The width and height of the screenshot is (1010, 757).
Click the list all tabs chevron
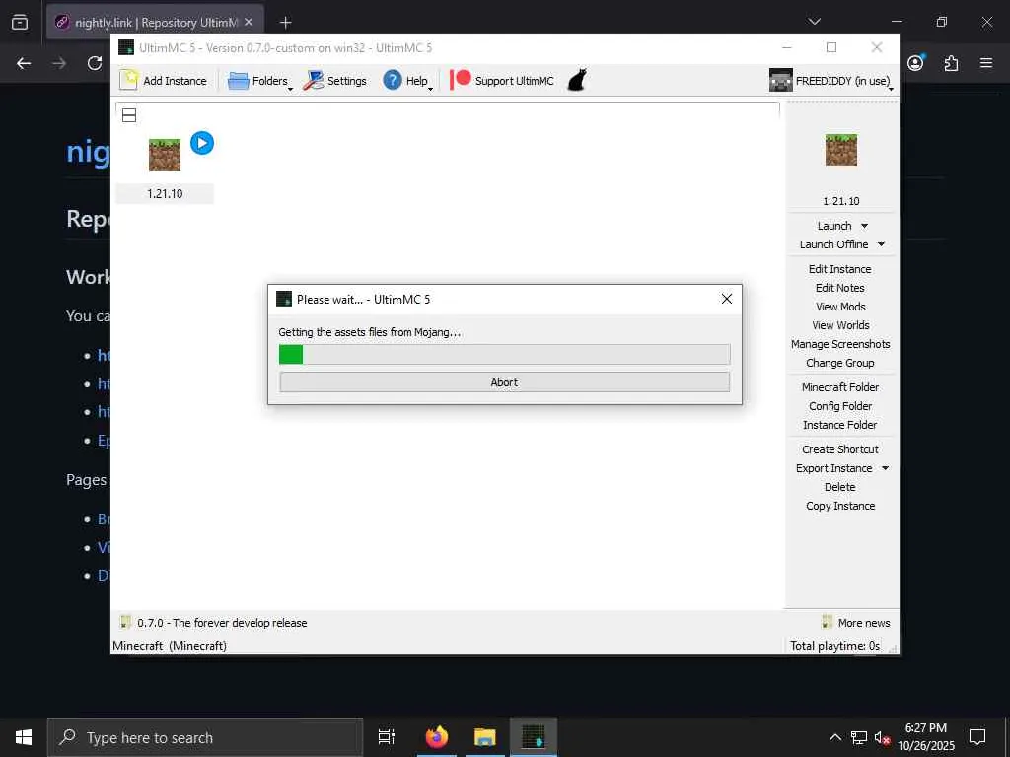pos(814,22)
